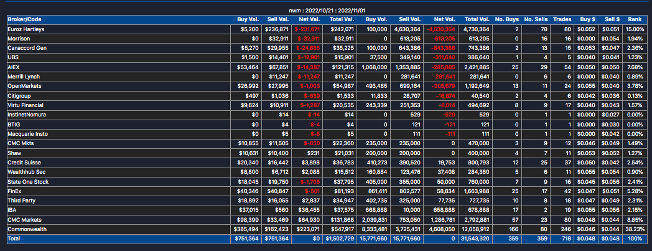Click Virtu Financial total value $20,535
Viewport: 652px width, 251px height.
[343, 105]
